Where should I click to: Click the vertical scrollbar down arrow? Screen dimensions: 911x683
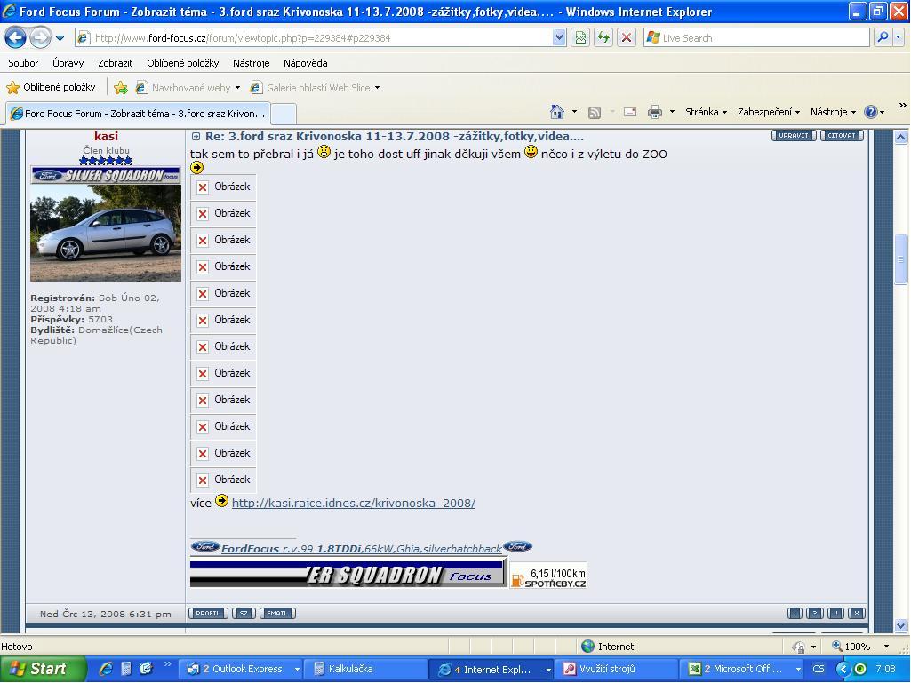pyautogui.click(x=900, y=625)
